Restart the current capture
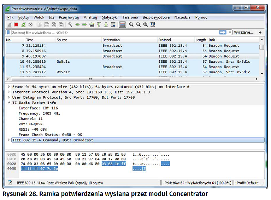Image resolution: width=271 pixels, height=200 pixels. coord(23,24)
